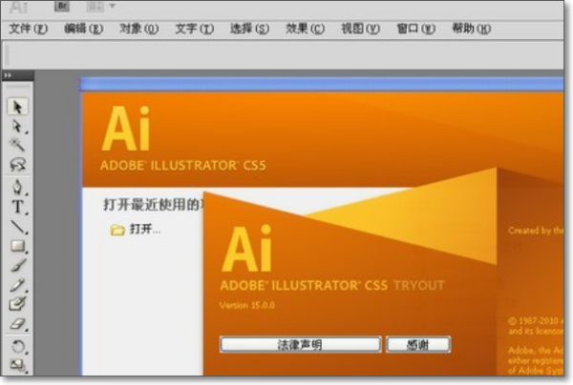Click the 法律声明 button
573x385 pixels.
301,345
